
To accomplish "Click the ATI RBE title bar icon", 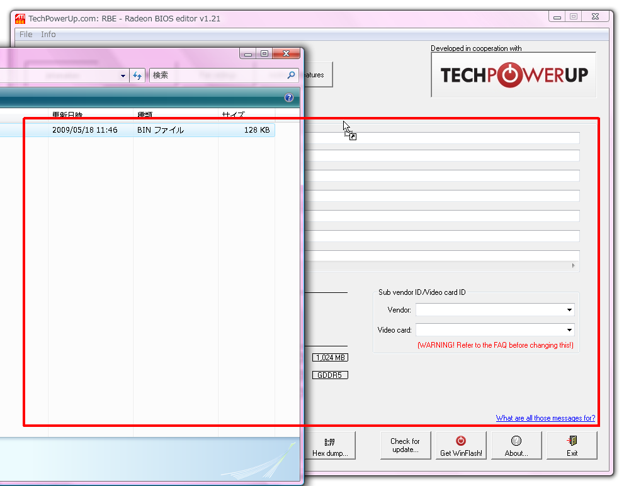I will (x=20, y=19).
